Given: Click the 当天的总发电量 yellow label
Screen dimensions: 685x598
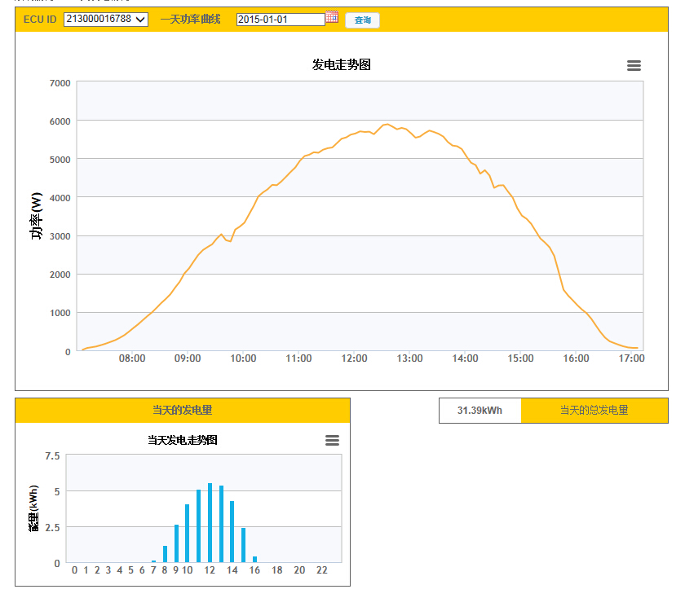Looking at the screenshot, I should point(594,411).
